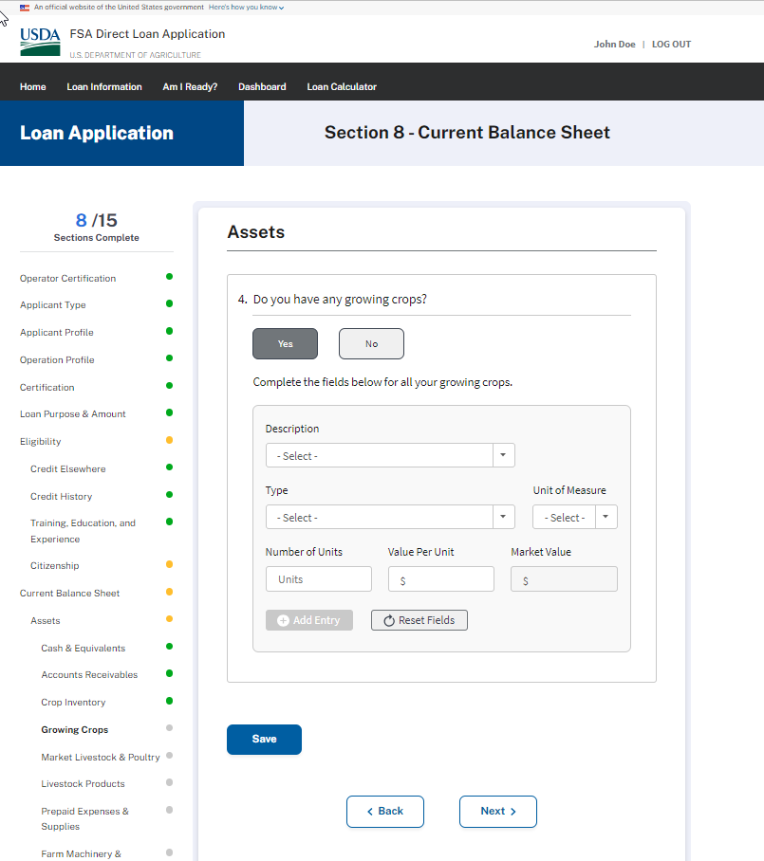Click gray status dot for Growing Crops

tap(169, 728)
